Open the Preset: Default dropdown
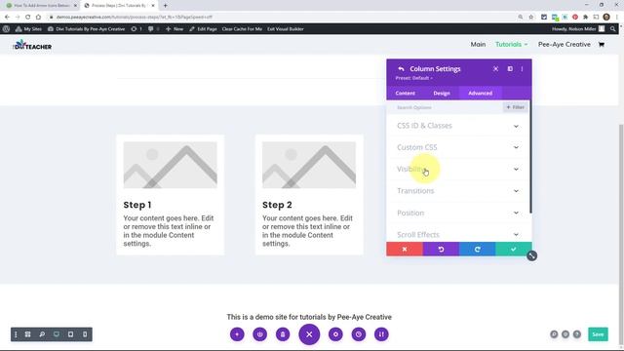The width and height of the screenshot is (624, 351). [413, 78]
